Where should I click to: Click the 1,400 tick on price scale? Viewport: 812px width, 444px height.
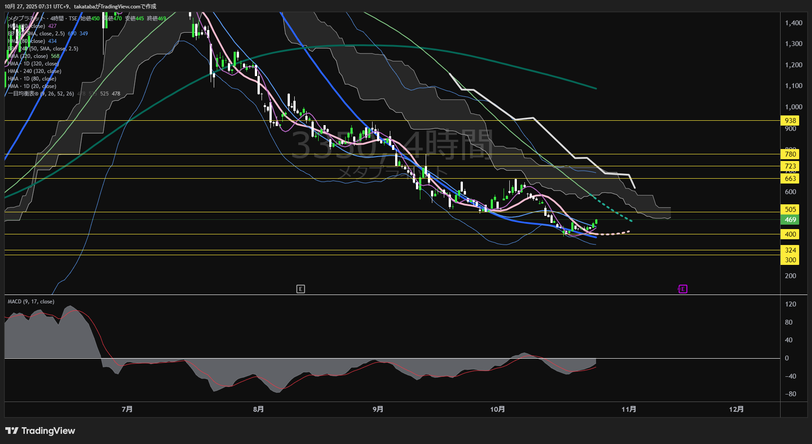pos(793,23)
